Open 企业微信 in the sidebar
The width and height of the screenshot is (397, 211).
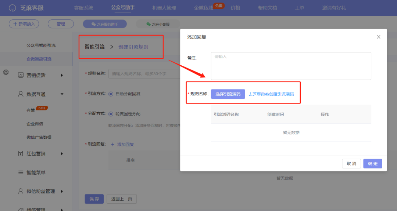35,124
